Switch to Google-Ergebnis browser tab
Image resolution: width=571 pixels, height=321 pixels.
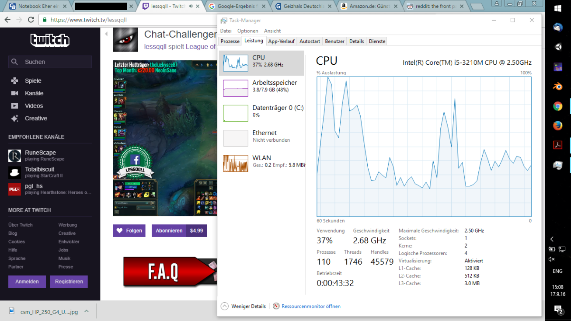[237, 6]
